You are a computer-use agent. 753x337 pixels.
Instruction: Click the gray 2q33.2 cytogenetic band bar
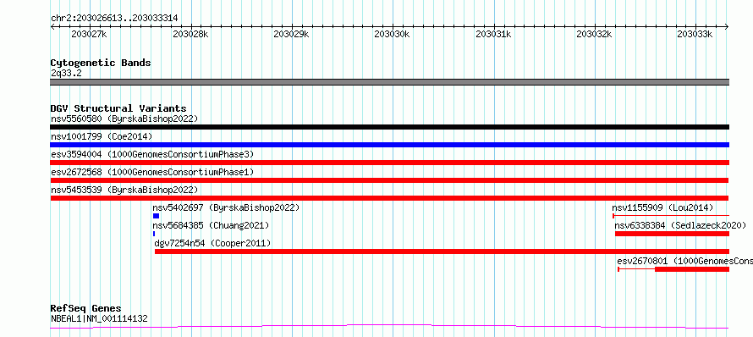pos(389,82)
